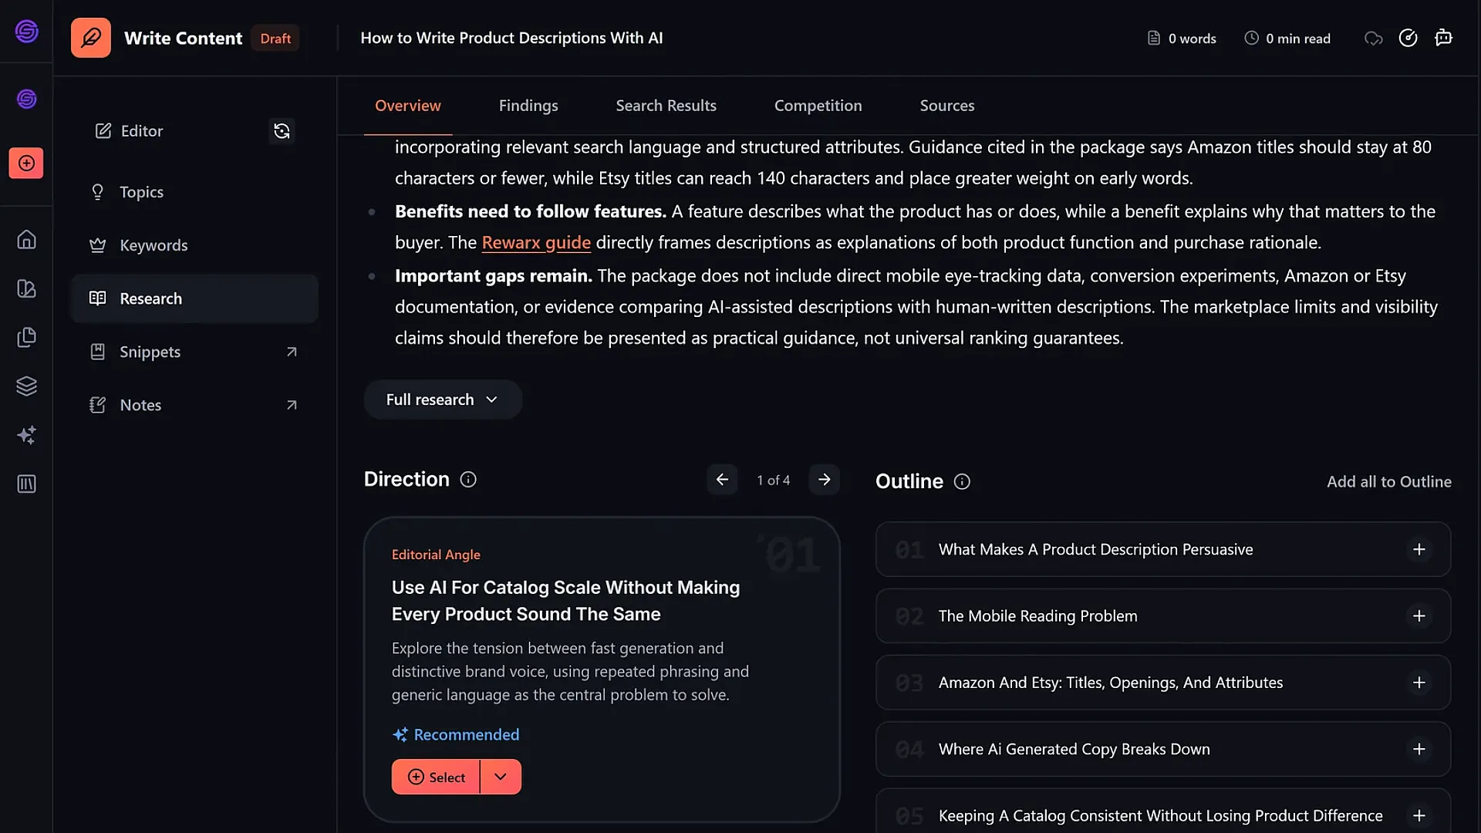Click the layers stack icon in left rail
This screenshot has width=1481, height=833.
click(26, 386)
